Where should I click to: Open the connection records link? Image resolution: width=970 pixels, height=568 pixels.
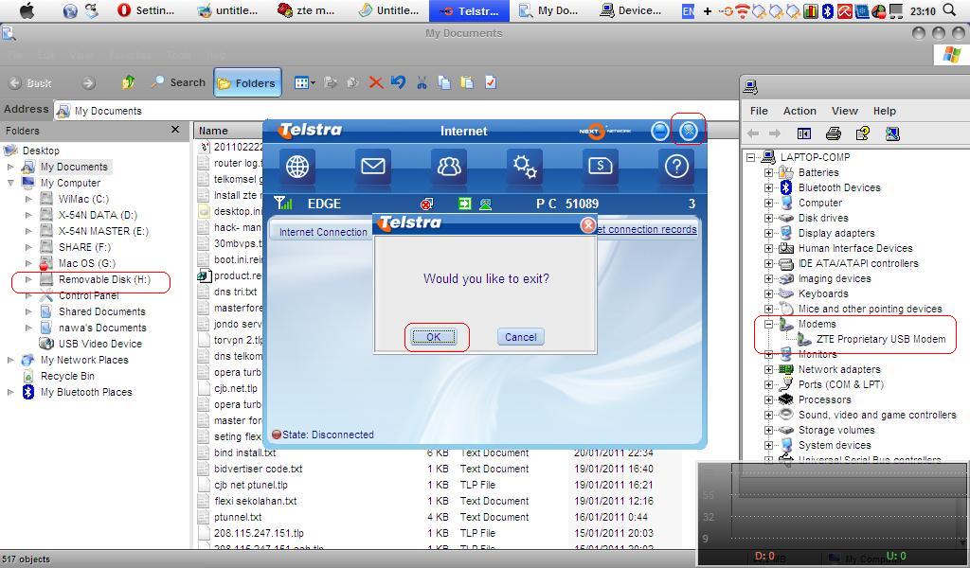[x=645, y=229]
